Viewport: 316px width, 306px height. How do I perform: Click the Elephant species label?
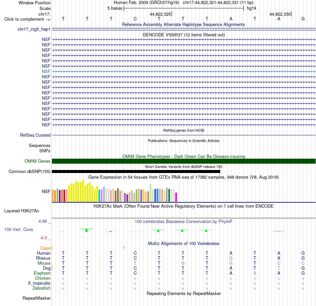42,273
